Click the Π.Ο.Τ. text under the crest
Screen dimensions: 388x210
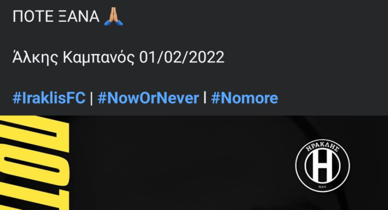coord(323,187)
